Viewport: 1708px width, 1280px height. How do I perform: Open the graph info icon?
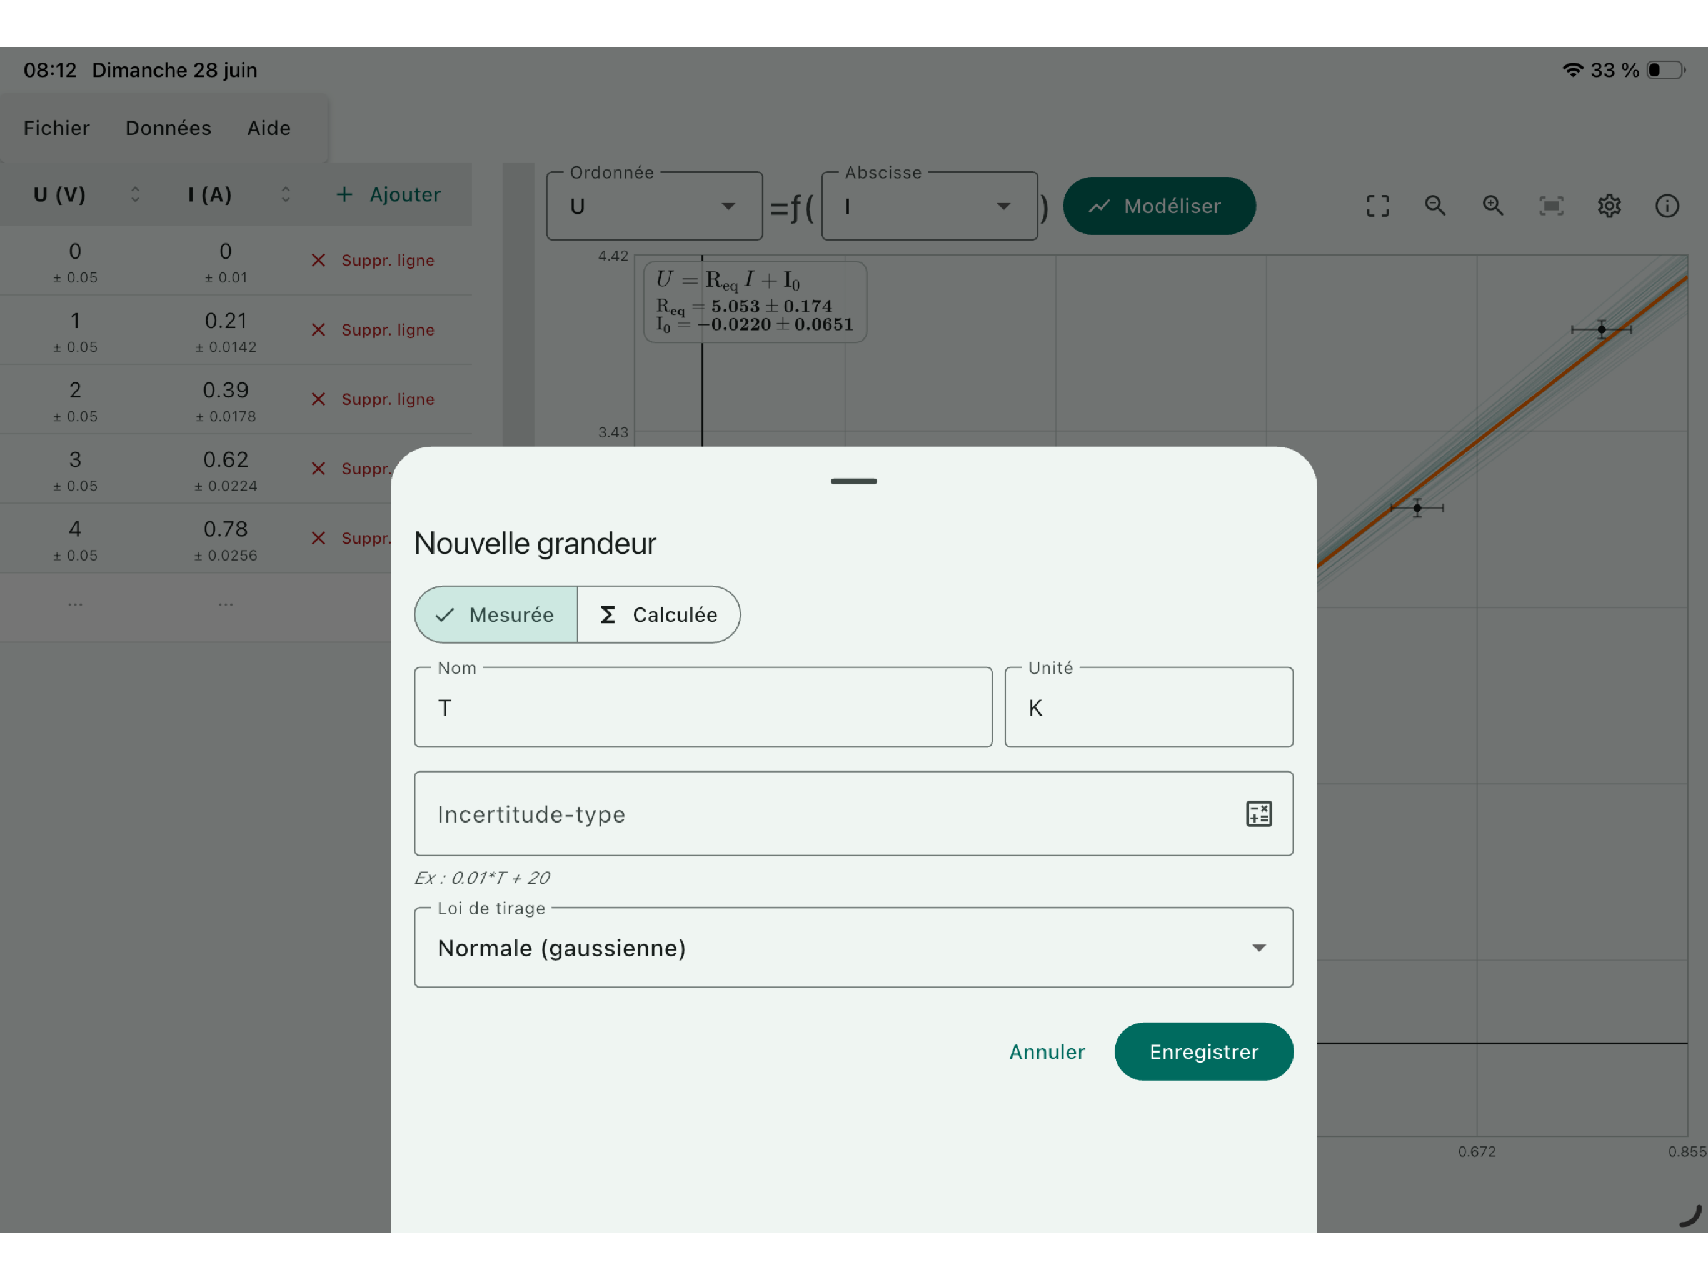[x=1667, y=206]
